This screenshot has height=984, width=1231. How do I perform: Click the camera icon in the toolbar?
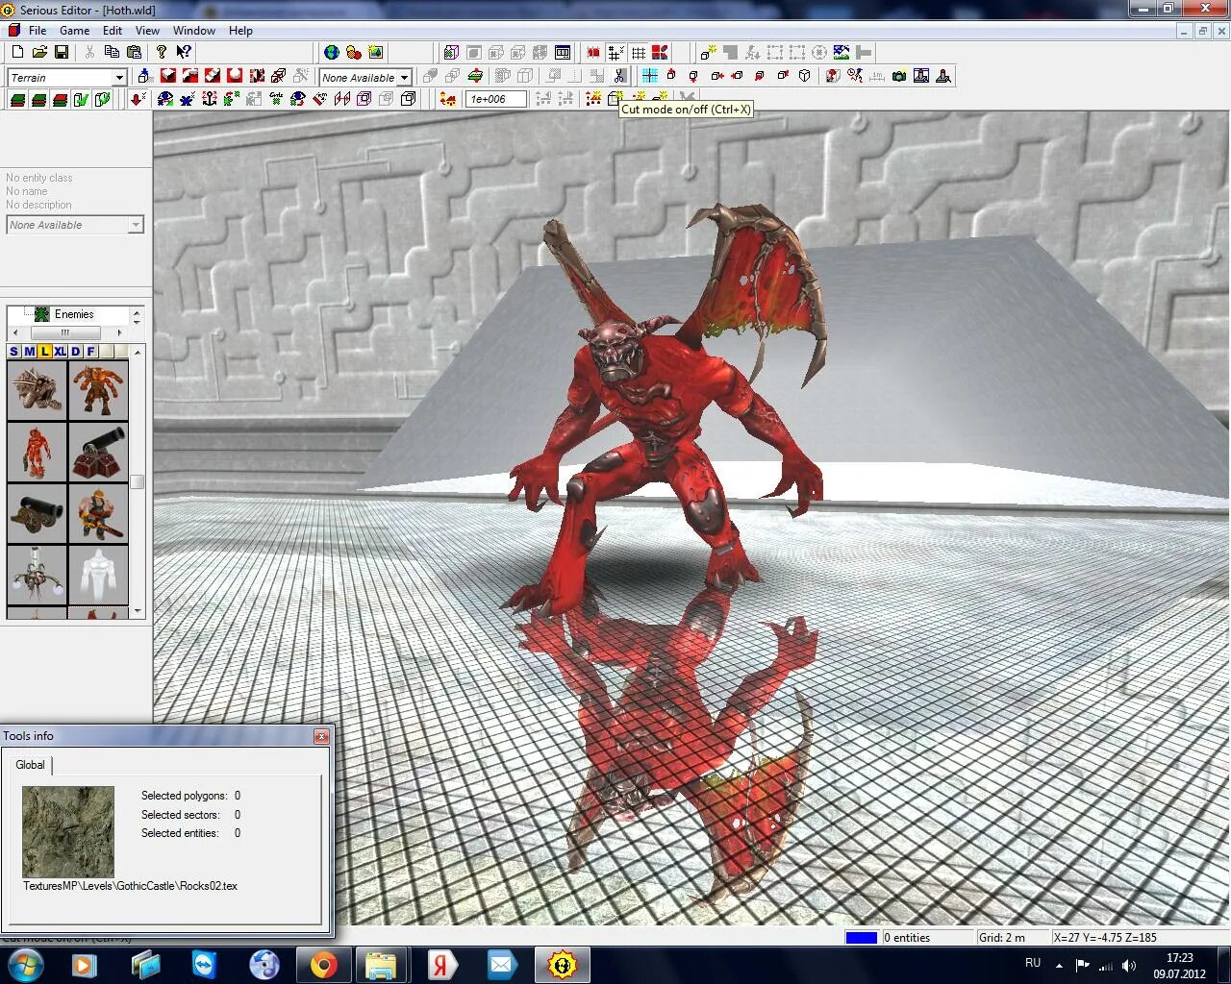(x=898, y=75)
